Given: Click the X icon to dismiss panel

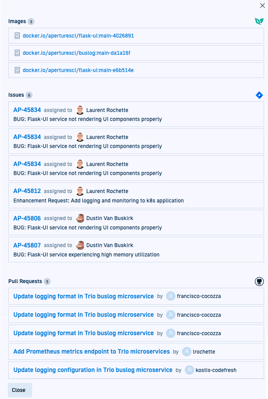Looking at the screenshot, I should pos(263,5).
